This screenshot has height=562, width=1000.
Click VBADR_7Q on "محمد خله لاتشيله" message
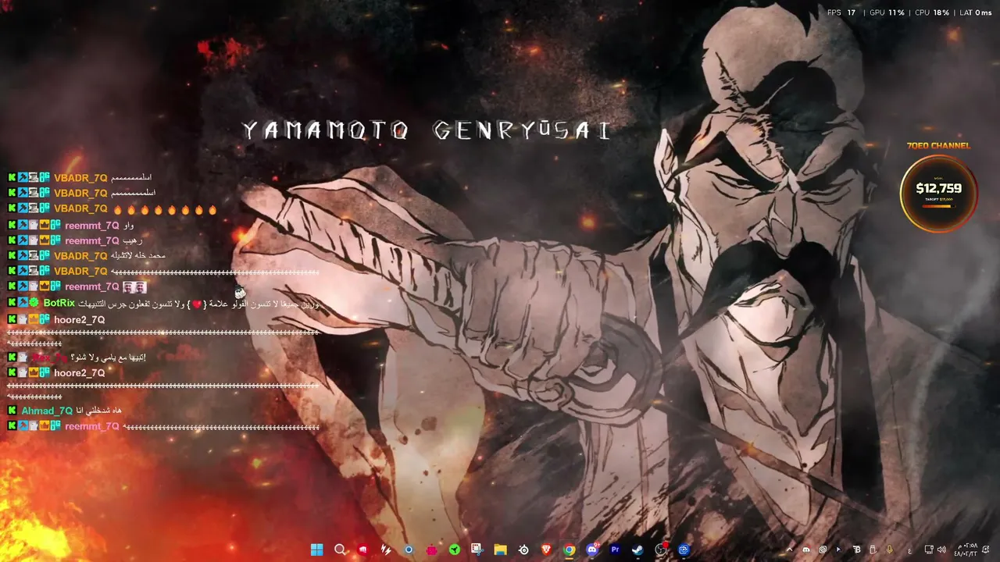80,256
